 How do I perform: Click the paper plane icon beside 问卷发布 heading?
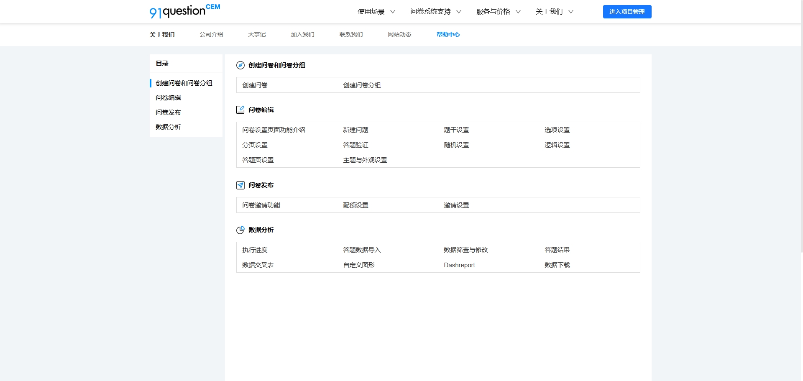coord(240,185)
